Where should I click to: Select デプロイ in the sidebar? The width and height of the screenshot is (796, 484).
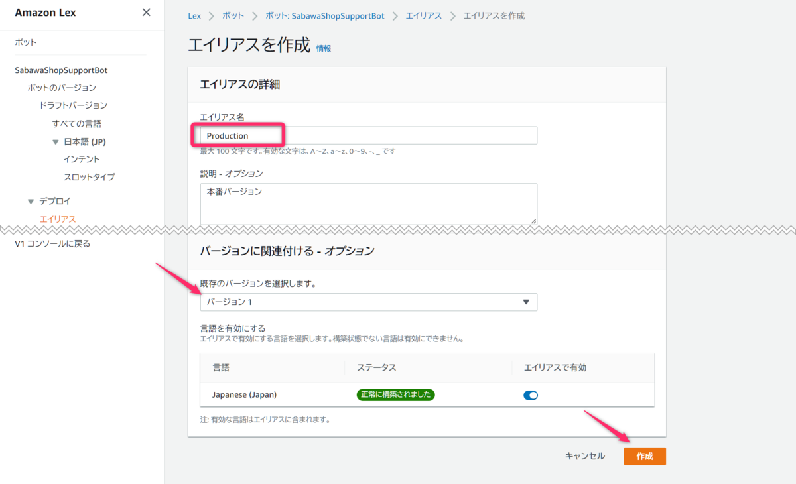click(55, 201)
